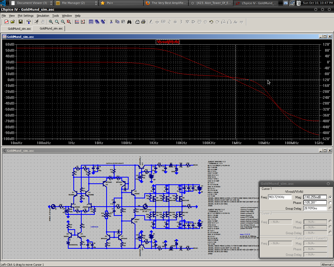Select Cursor 2 Group Delay radio button

[330, 233]
